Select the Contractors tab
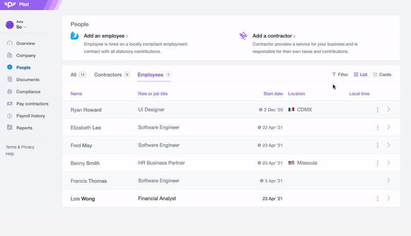411x236 pixels. click(108, 75)
